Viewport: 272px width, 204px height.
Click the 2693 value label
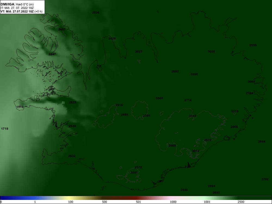[216, 193]
